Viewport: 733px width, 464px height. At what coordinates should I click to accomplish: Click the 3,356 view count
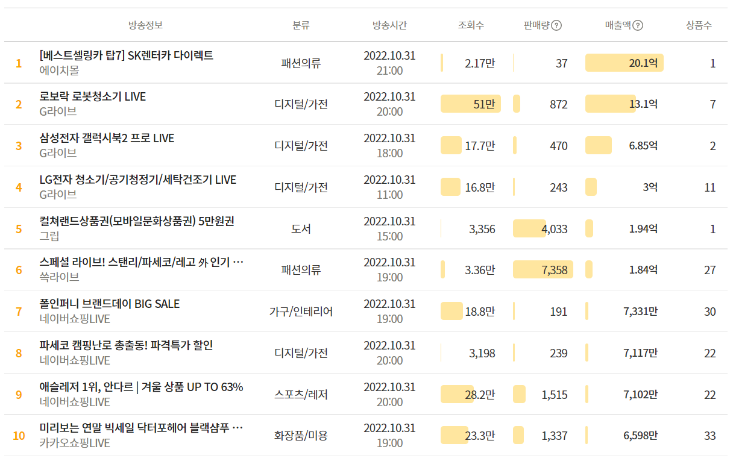point(482,228)
